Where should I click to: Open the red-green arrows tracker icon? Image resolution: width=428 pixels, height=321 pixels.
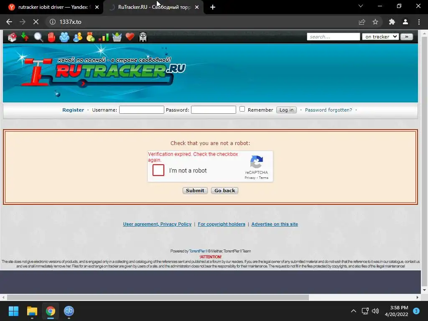point(25,37)
